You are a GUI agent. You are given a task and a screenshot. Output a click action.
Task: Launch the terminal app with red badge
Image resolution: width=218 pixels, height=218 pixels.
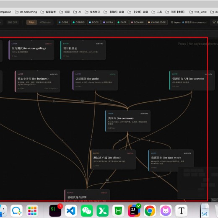point(55,211)
